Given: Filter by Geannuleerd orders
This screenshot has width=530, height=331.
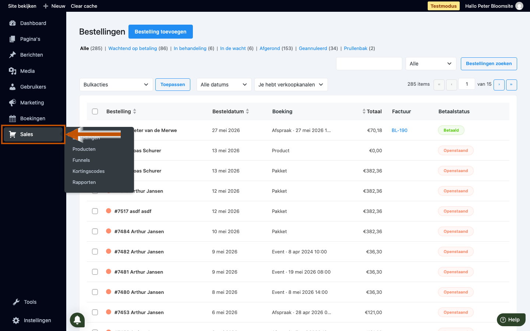Looking at the screenshot, I should [313, 48].
